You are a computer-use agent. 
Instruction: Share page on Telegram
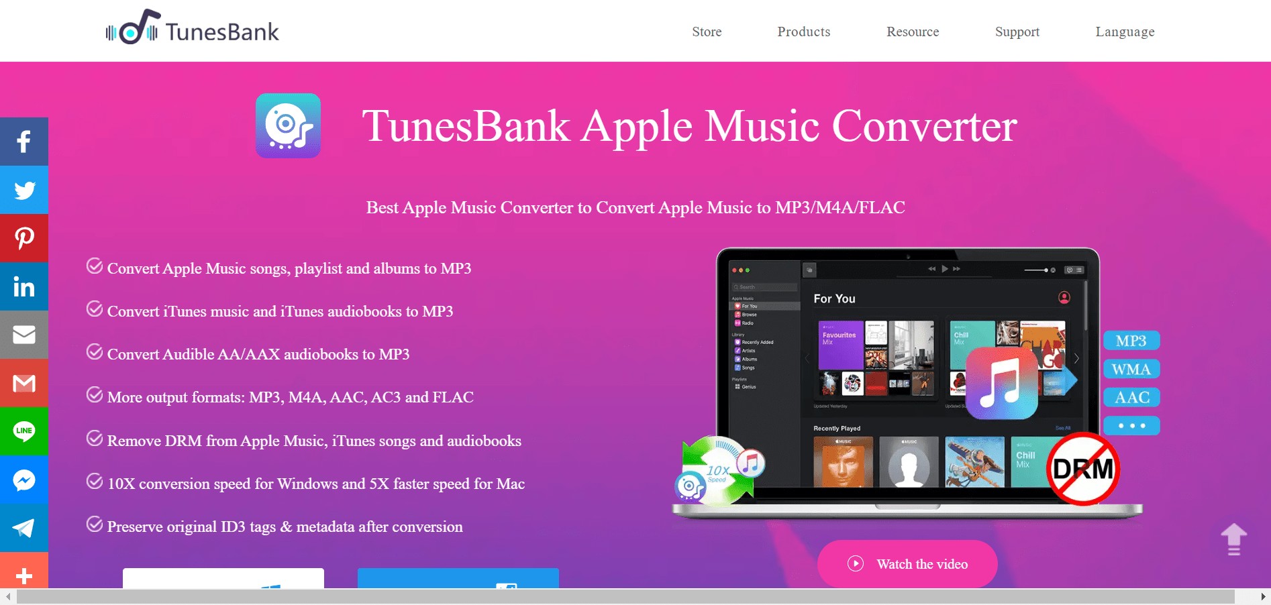tap(24, 528)
